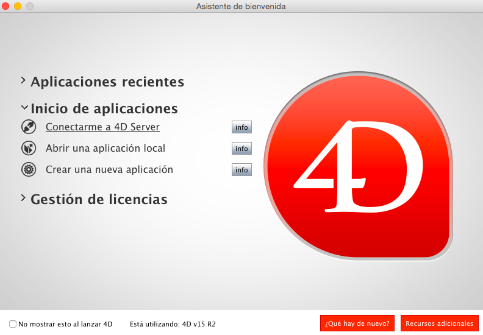Click the icon beside Abrir una aplicación local
This screenshot has width=483, height=335.
pyautogui.click(x=29, y=148)
